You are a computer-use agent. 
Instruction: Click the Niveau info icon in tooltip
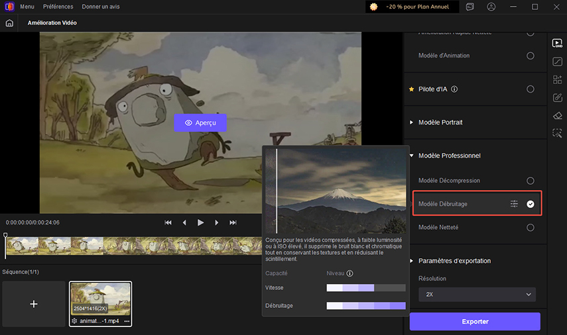pyautogui.click(x=349, y=273)
